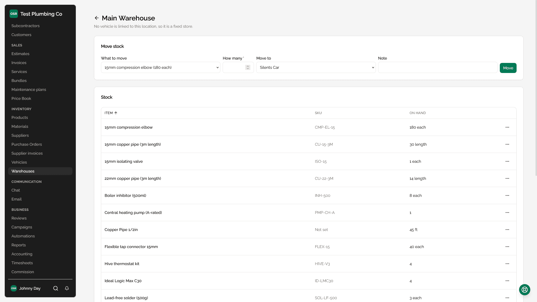Open the Move to dropdown
The image size is (537, 302).
(x=316, y=67)
